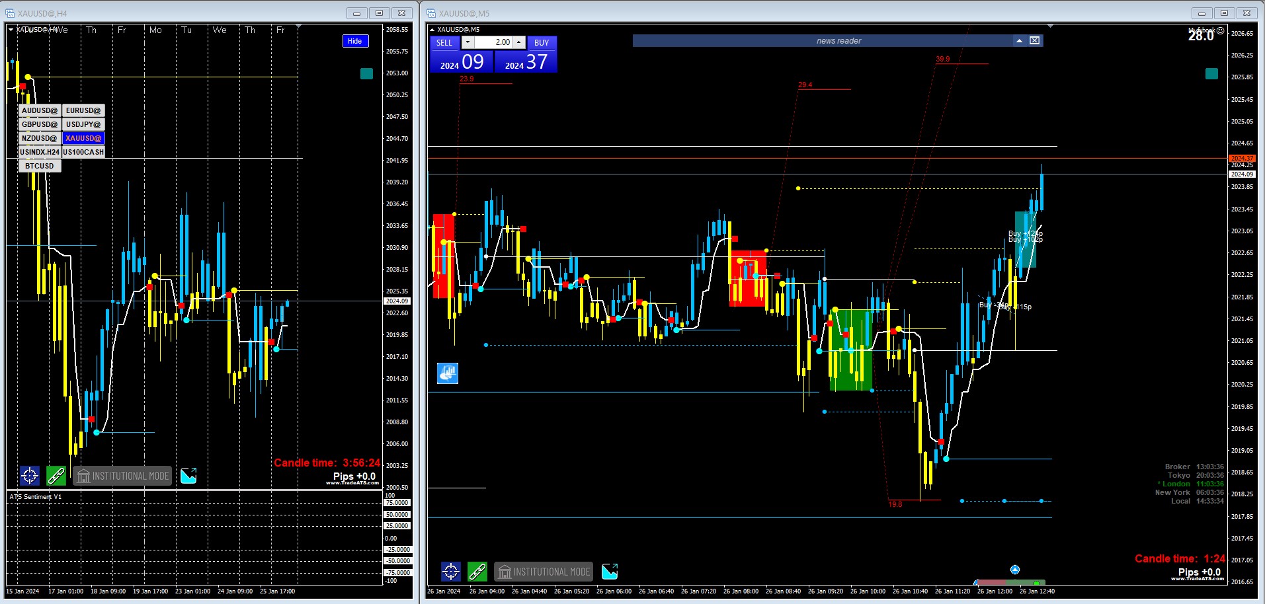
Task: Click the 75.0000 sentiment level label
Action: [397, 503]
